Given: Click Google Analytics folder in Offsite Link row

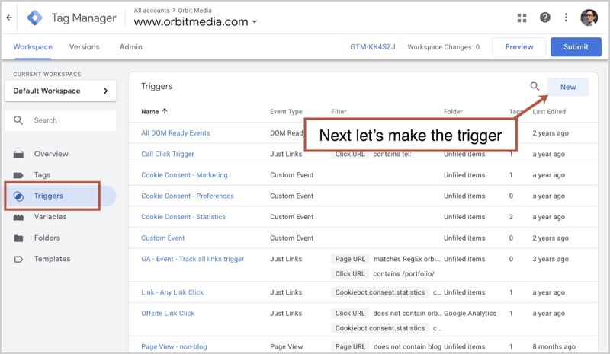Looking at the screenshot, I should pyautogui.click(x=470, y=313).
